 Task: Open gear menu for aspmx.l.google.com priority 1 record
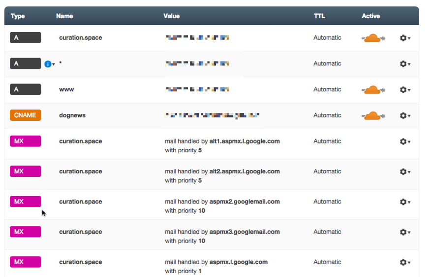pyautogui.click(x=405, y=262)
